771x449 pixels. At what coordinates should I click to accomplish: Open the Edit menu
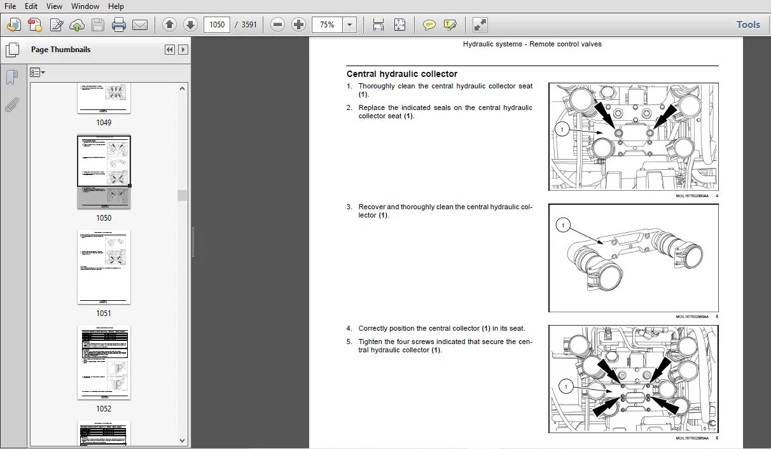pos(31,6)
